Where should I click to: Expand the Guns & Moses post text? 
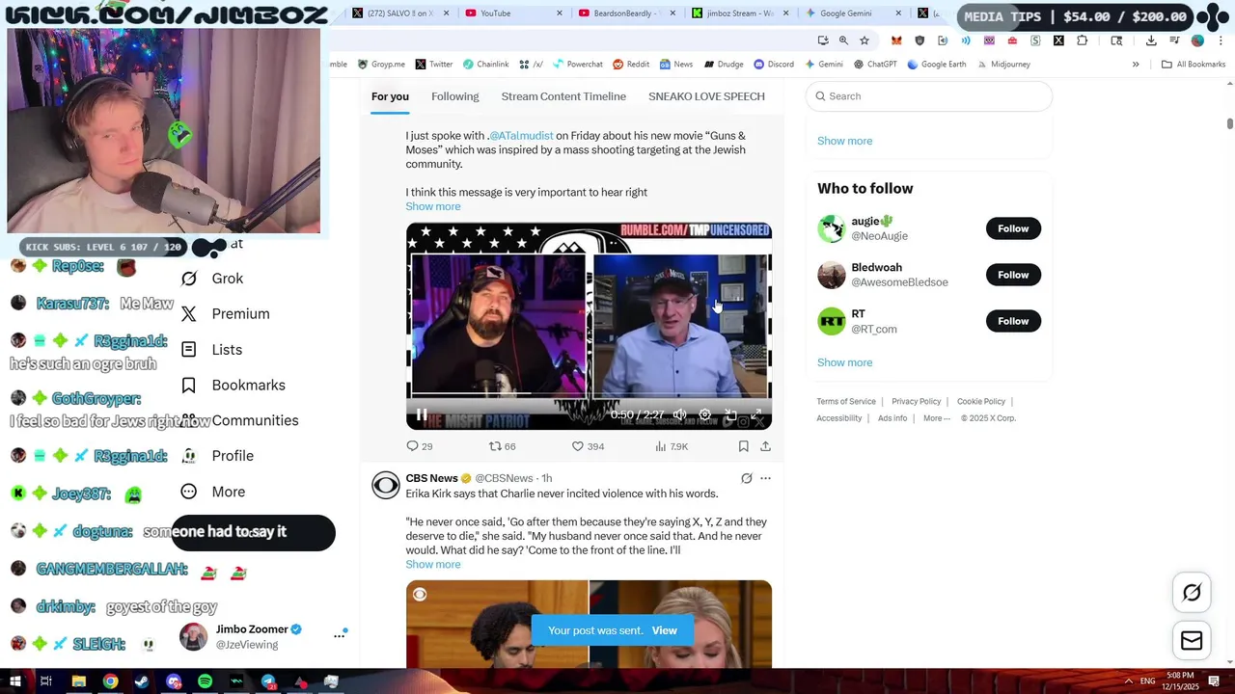click(432, 206)
